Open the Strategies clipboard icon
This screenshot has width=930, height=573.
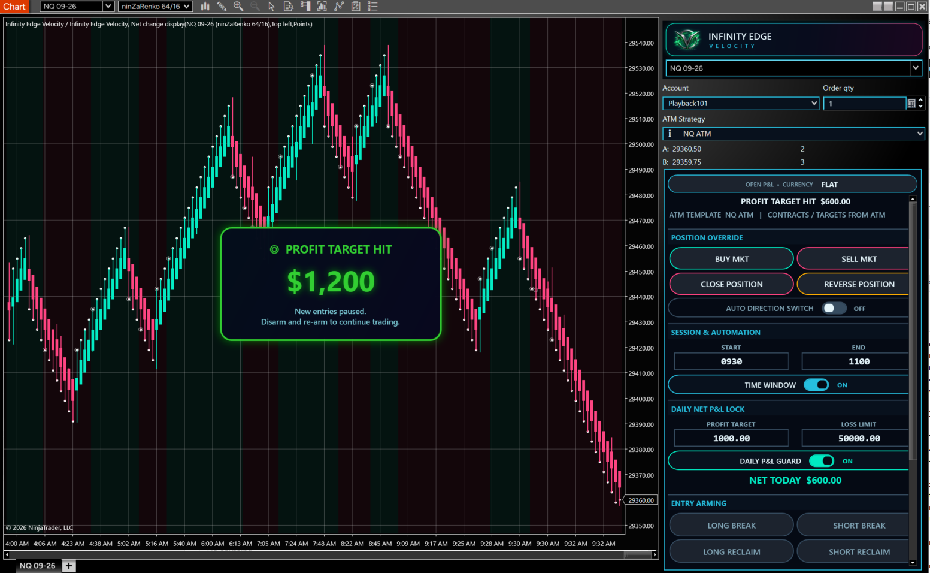356,7
